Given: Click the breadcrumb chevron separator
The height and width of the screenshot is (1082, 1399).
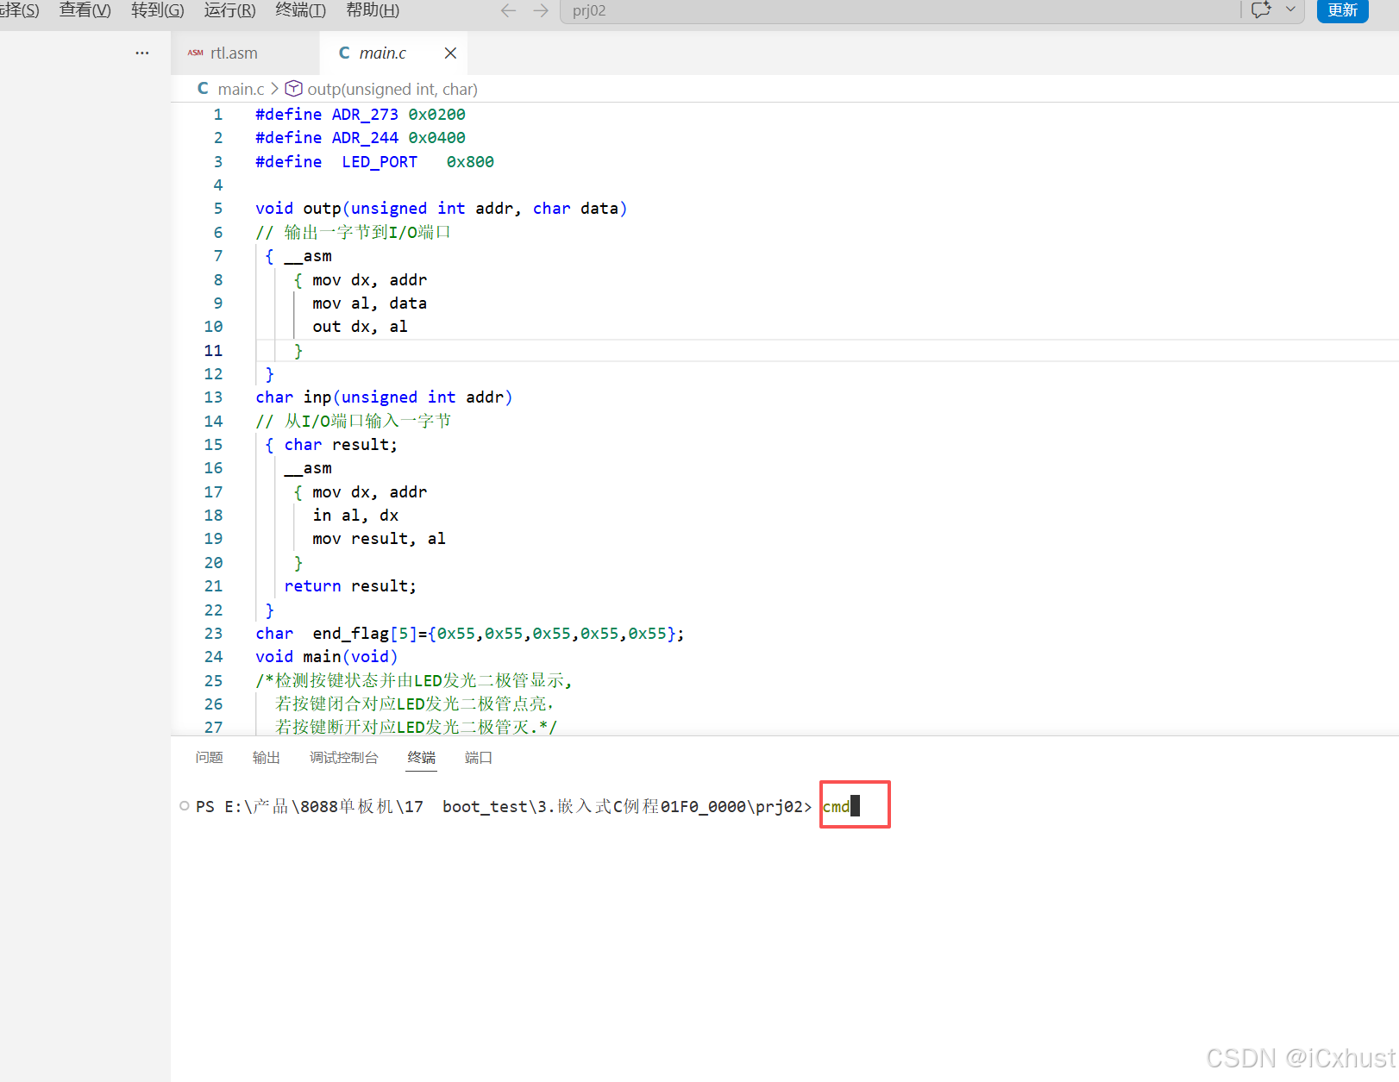Looking at the screenshot, I should [275, 89].
